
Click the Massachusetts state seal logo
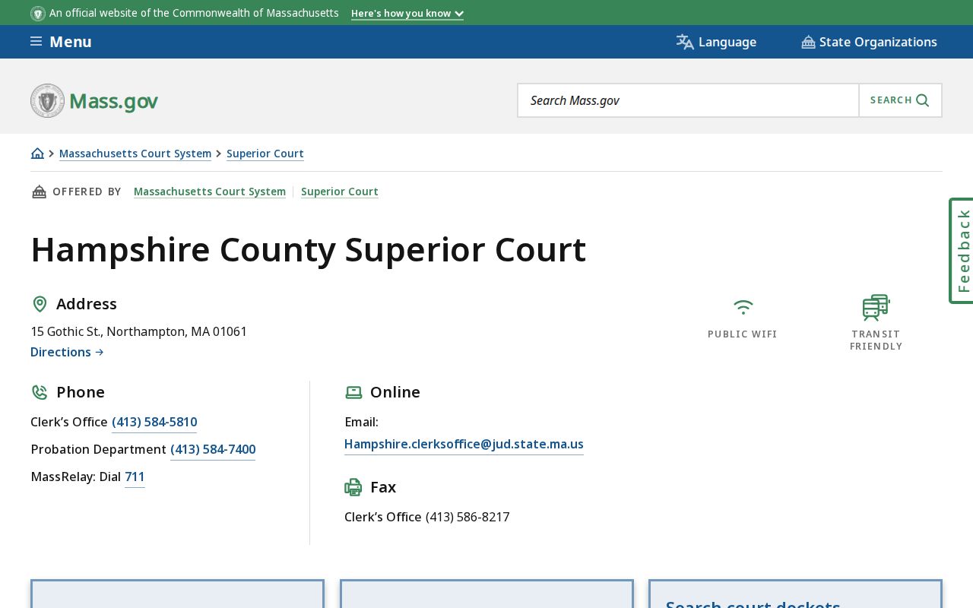[x=47, y=100]
